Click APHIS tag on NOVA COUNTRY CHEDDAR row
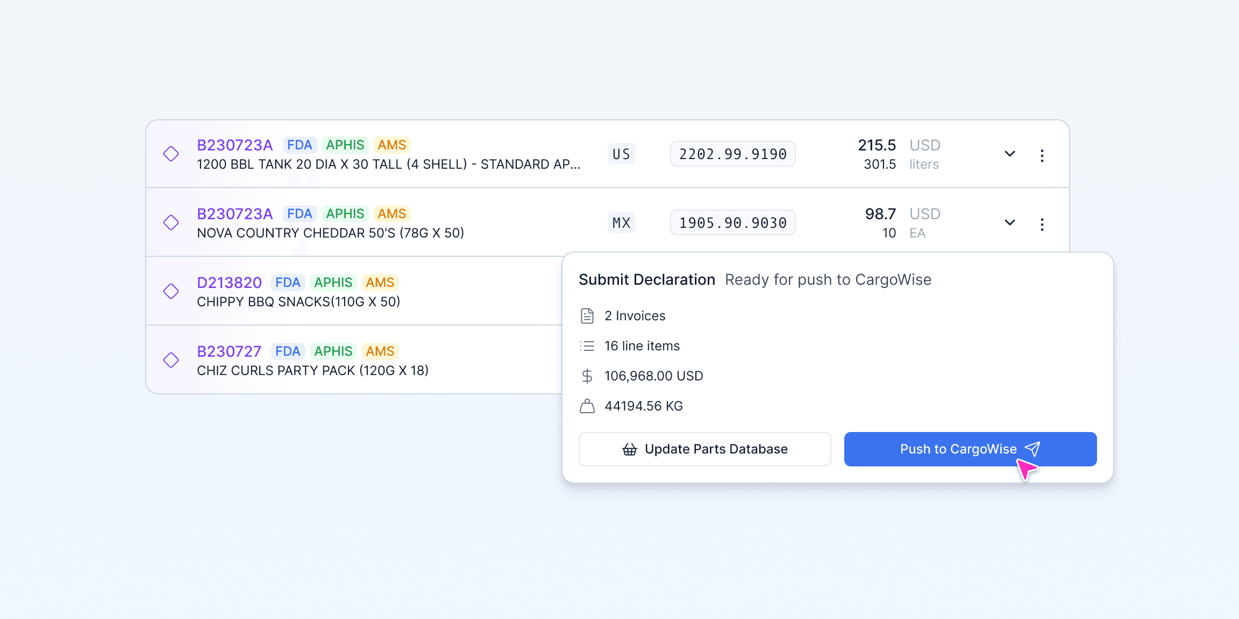The height and width of the screenshot is (619, 1239). click(x=345, y=214)
